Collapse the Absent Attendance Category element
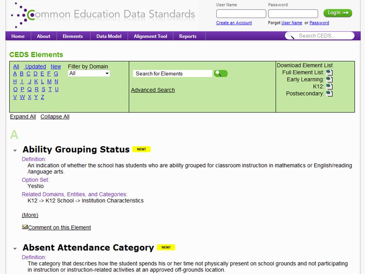 click(15, 249)
